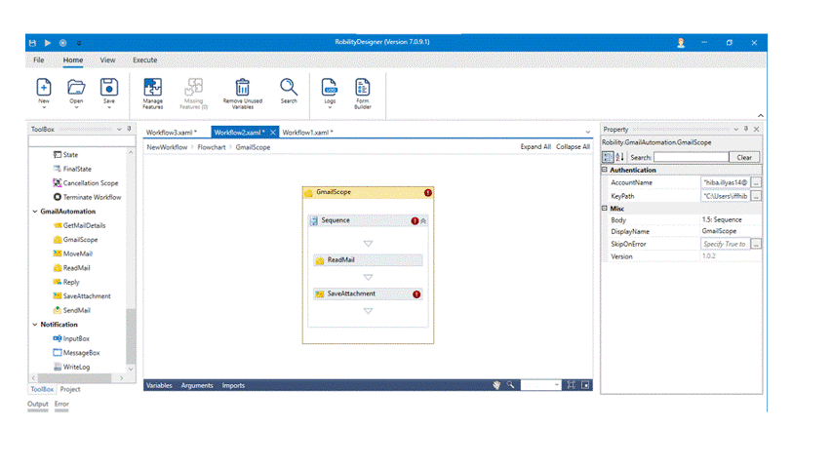832x468 pixels.
Task: Select the SendMail activity in ToolBox
Action: click(76, 310)
